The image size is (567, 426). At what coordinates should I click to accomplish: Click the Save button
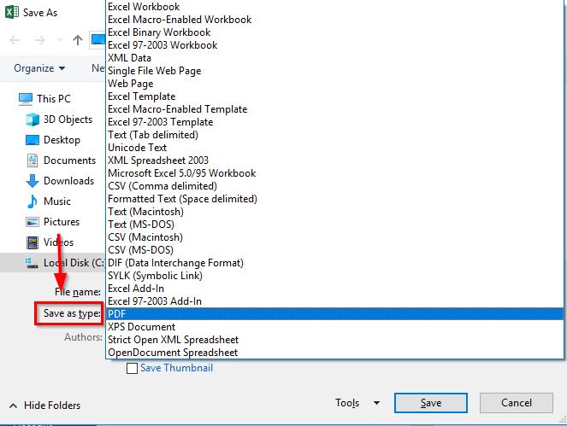(431, 403)
